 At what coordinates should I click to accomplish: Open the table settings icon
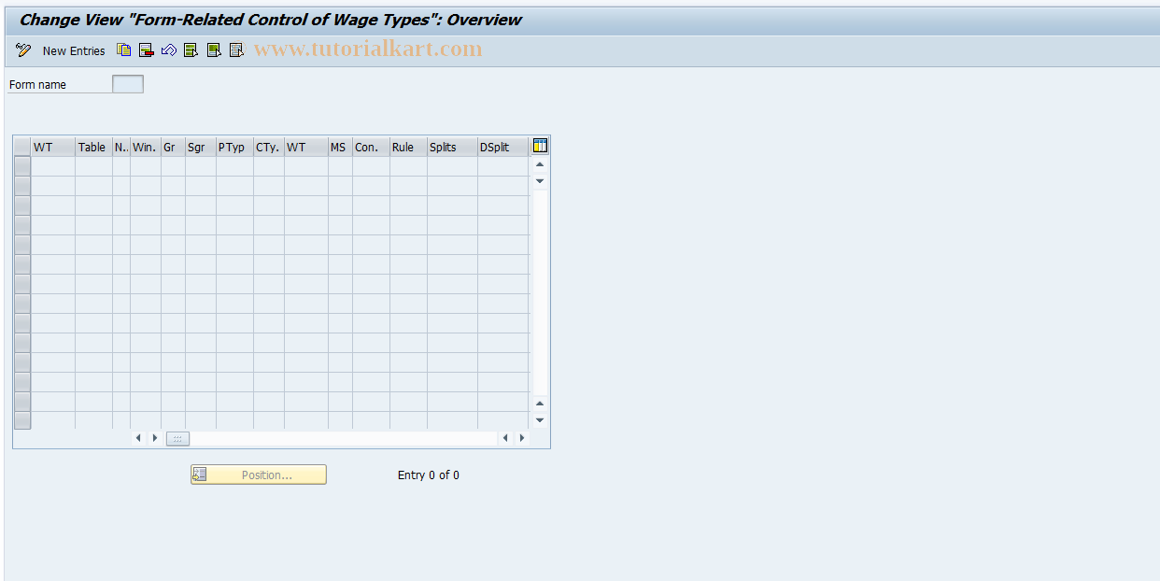[x=540, y=146]
